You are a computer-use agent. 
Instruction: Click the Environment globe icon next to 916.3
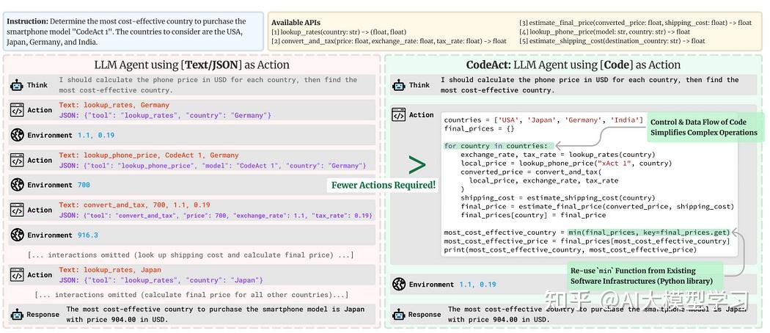coord(17,235)
